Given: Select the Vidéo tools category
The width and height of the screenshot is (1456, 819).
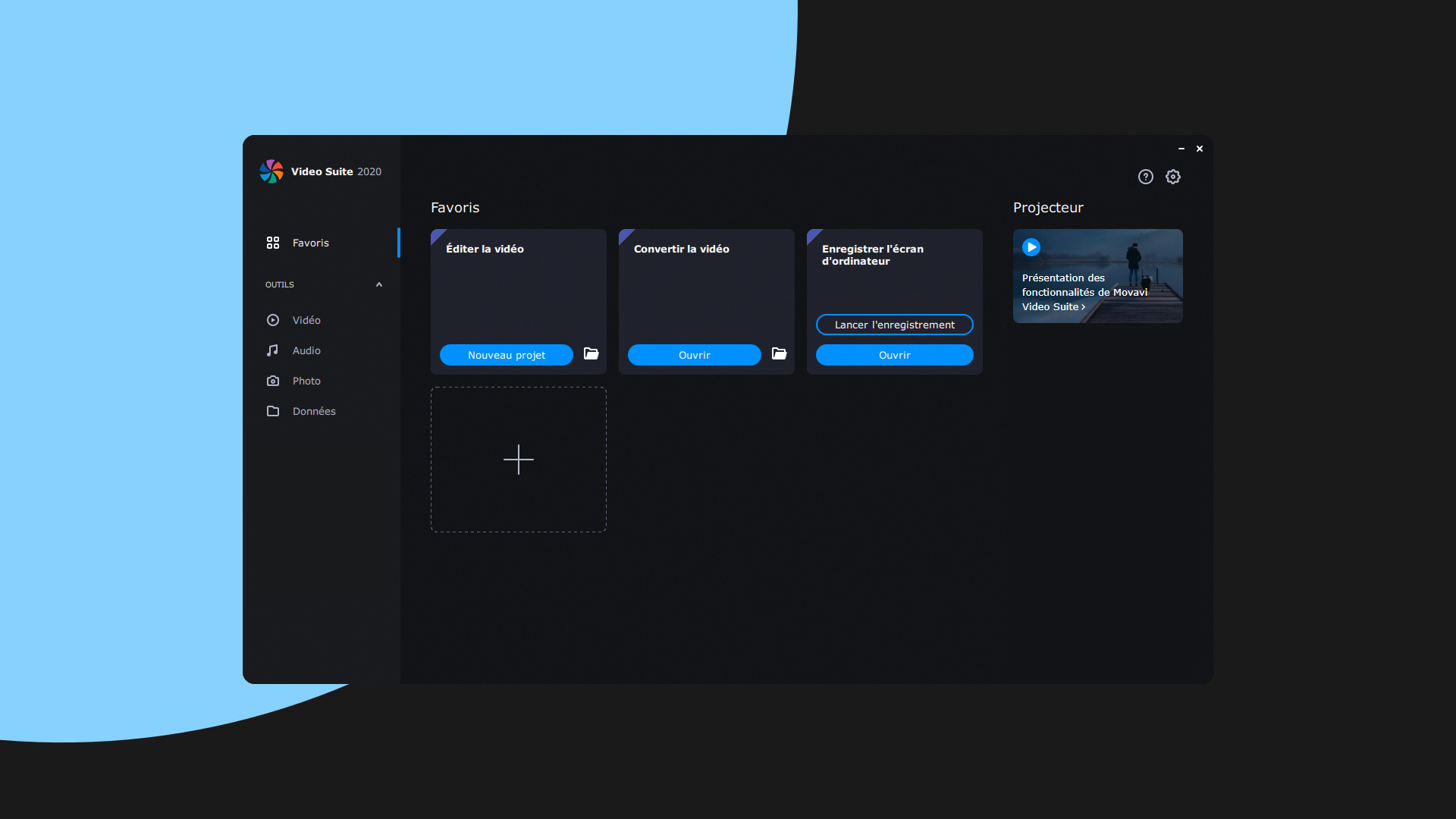Looking at the screenshot, I should [306, 320].
